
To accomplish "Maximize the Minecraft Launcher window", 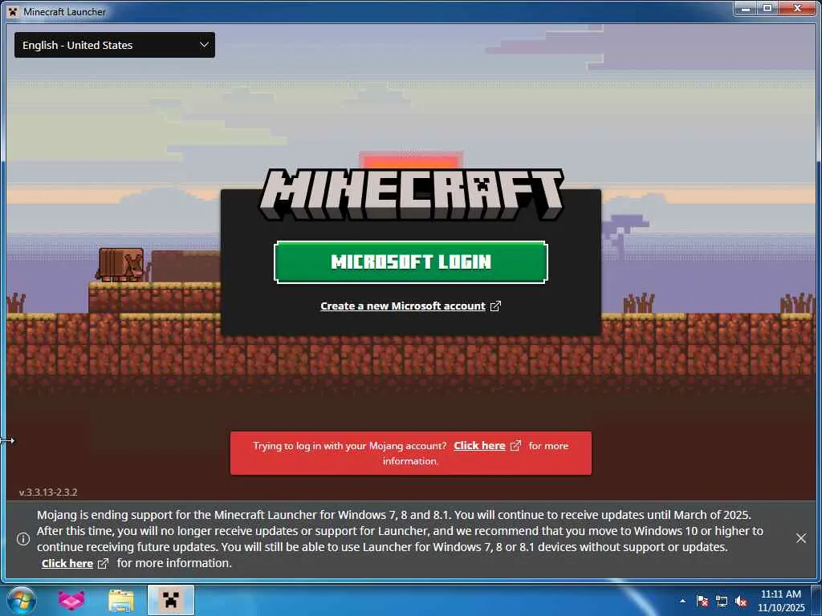I will click(767, 8).
